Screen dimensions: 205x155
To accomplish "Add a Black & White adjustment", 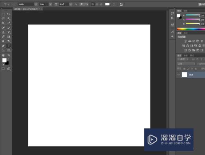I will [192, 45].
